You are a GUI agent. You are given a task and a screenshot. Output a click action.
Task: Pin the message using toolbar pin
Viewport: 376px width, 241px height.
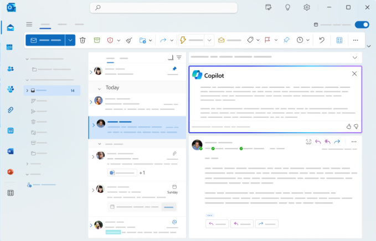tap(286, 40)
